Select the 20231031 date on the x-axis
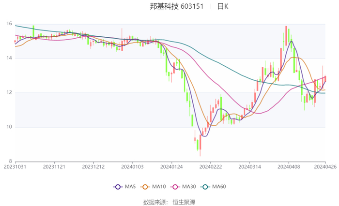The height and width of the screenshot is (206, 339). tap(15, 166)
